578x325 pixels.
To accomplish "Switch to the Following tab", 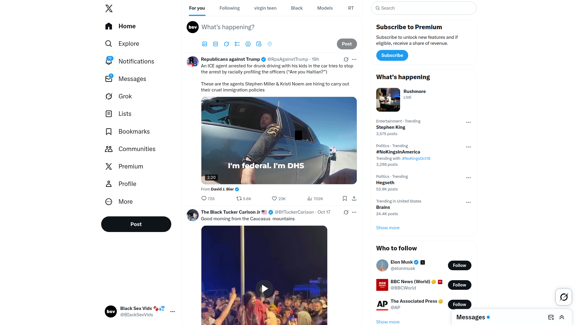I will point(229,8).
